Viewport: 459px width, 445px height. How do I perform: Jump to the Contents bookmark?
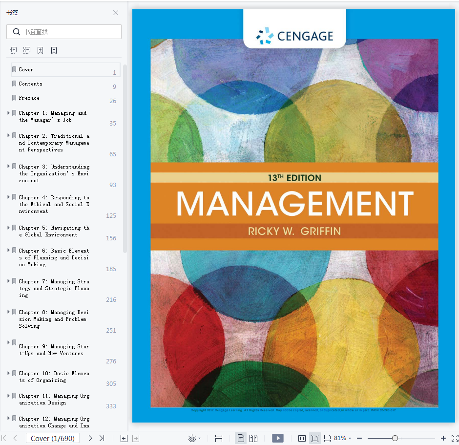[30, 84]
